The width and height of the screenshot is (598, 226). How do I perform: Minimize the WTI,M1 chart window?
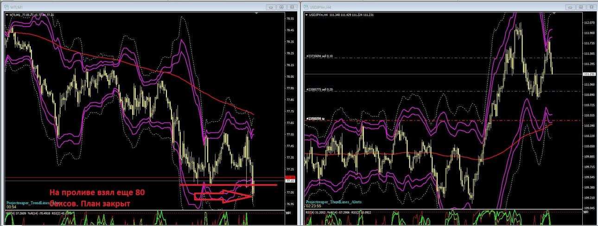[271, 7]
